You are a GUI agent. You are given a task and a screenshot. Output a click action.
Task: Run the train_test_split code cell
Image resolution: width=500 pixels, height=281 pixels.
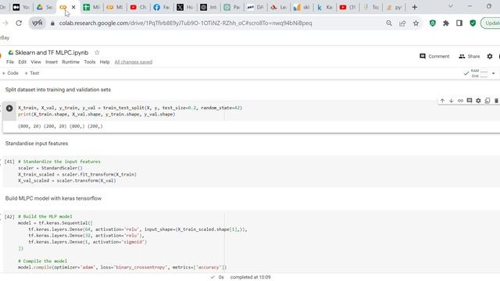coord(9,108)
